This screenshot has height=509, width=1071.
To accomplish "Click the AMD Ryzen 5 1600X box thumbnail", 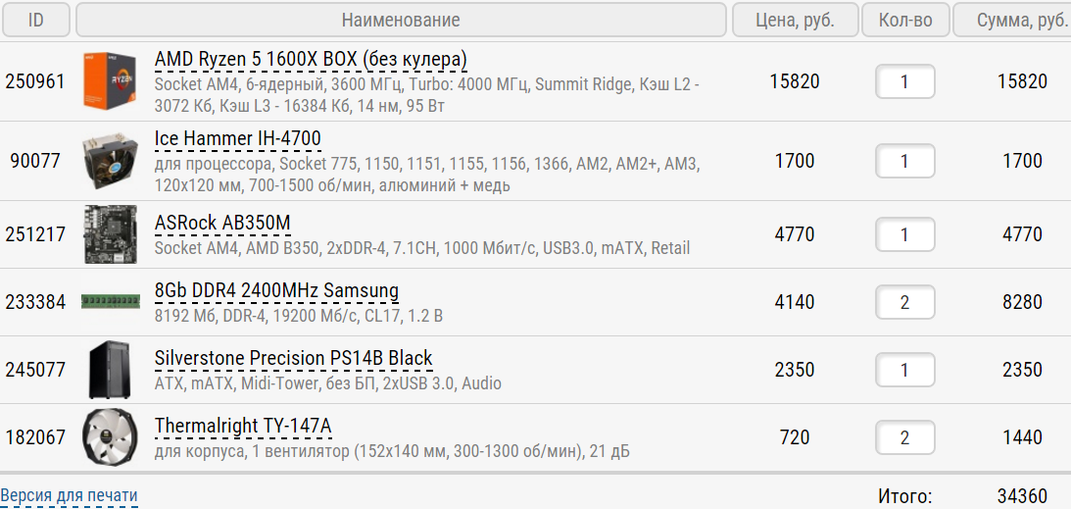I will coord(110,81).
